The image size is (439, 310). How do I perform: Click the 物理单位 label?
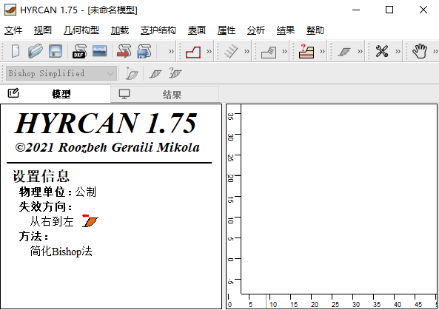click(45, 192)
